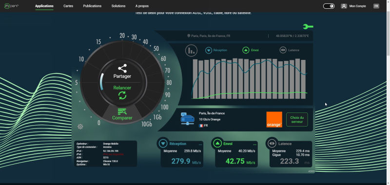Click the IPv4 address 92.184.99.199
Image resolution: width=390 pixels, height=185 pixels.
coord(111,151)
